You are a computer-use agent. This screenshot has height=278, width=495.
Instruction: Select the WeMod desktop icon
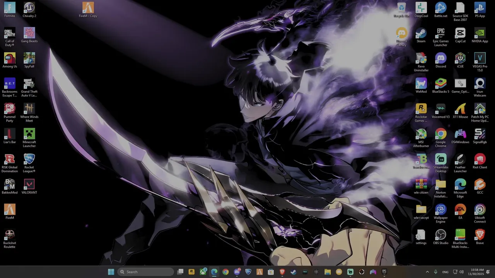tap(421, 86)
